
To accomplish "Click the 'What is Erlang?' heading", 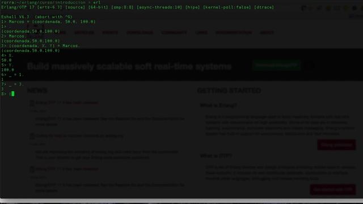I will point(218,105).
